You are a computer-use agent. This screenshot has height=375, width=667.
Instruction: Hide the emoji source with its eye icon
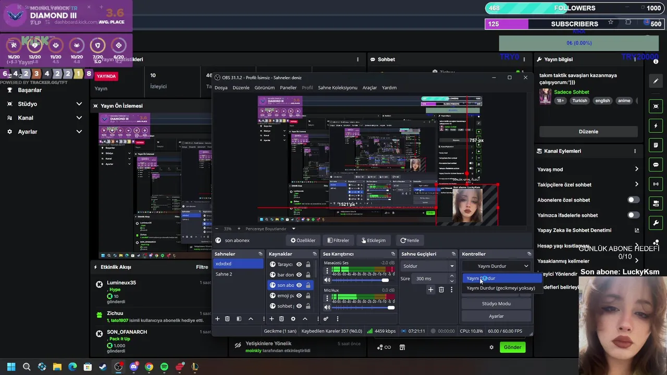[x=299, y=296]
